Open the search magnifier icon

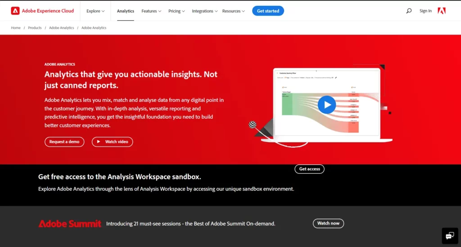pos(409,11)
